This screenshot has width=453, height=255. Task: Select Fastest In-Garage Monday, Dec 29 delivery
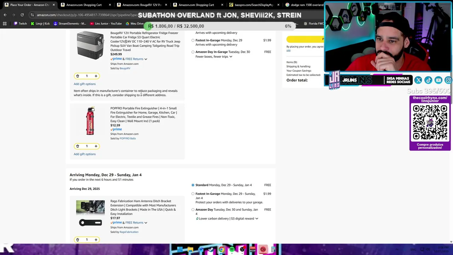pyautogui.click(x=193, y=40)
